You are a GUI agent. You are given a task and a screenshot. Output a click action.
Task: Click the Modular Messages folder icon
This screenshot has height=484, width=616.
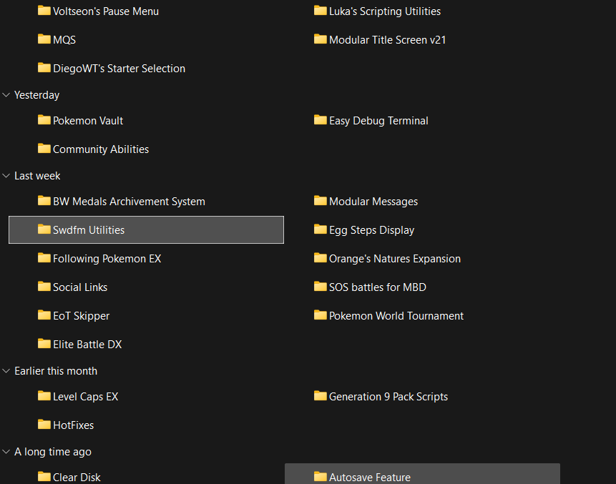pos(321,201)
